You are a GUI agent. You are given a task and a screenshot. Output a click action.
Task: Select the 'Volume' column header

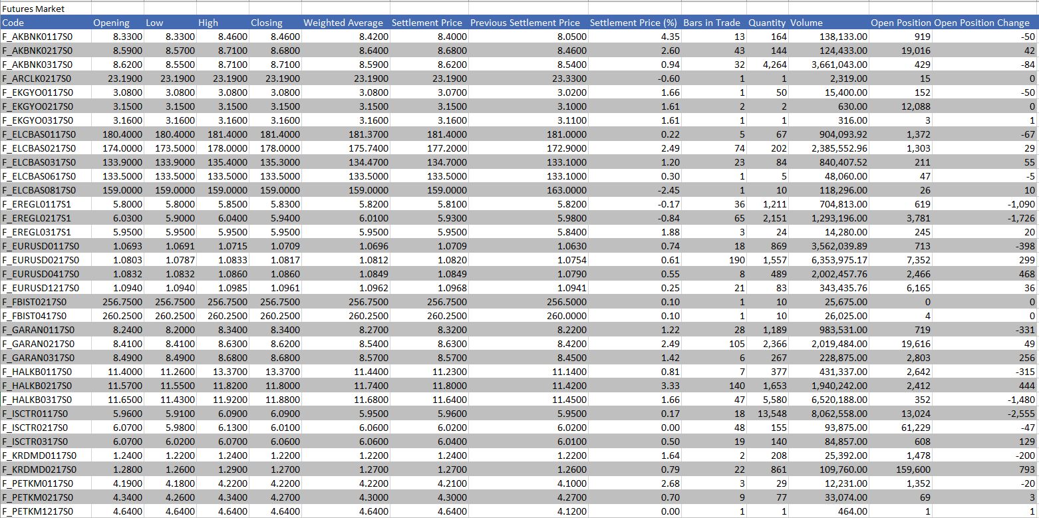[x=829, y=23]
